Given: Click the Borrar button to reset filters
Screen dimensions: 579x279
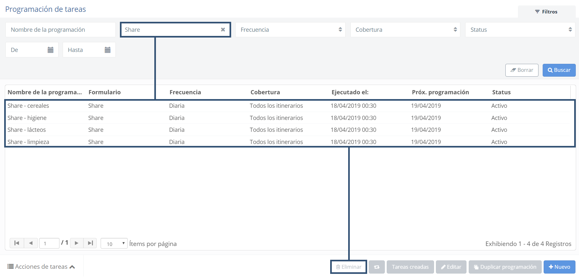Looking at the screenshot, I should coord(521,70).
